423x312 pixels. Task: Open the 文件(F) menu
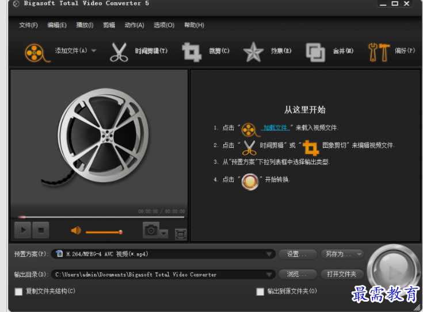[x=28, y=25]
